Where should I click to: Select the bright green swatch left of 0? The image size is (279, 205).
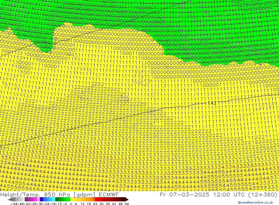click(69, 200)
